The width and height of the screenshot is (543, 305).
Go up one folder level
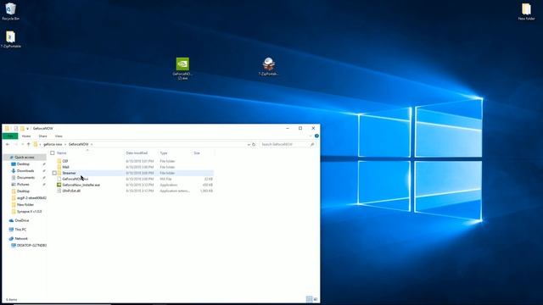pyautogui.click(x=28, y=144)
